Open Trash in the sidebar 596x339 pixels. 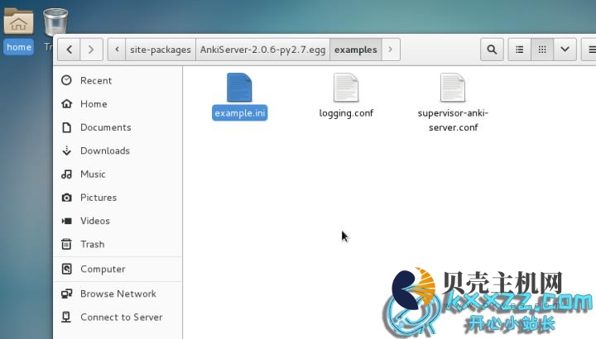(x=92, y=245)
